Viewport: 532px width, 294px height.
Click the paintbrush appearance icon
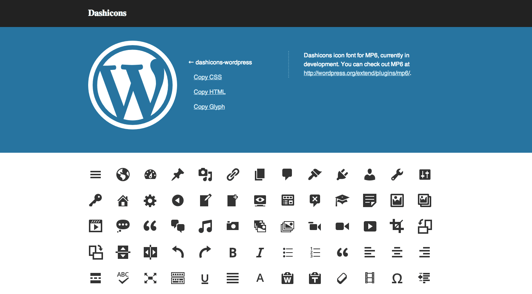315,175
